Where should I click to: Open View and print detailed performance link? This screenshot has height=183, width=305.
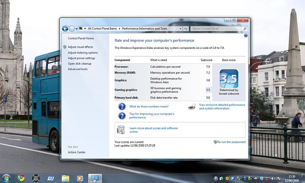(222, 107)
